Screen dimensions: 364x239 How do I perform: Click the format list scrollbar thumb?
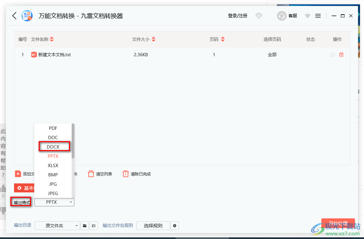point(73,140)
